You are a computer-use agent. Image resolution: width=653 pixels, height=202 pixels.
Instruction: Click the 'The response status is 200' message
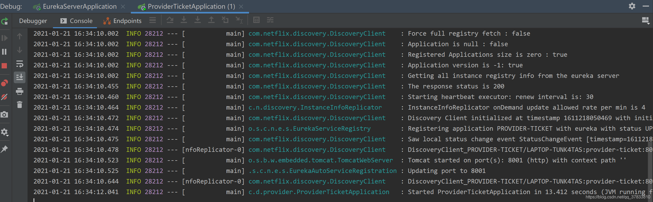pos(456,86)
